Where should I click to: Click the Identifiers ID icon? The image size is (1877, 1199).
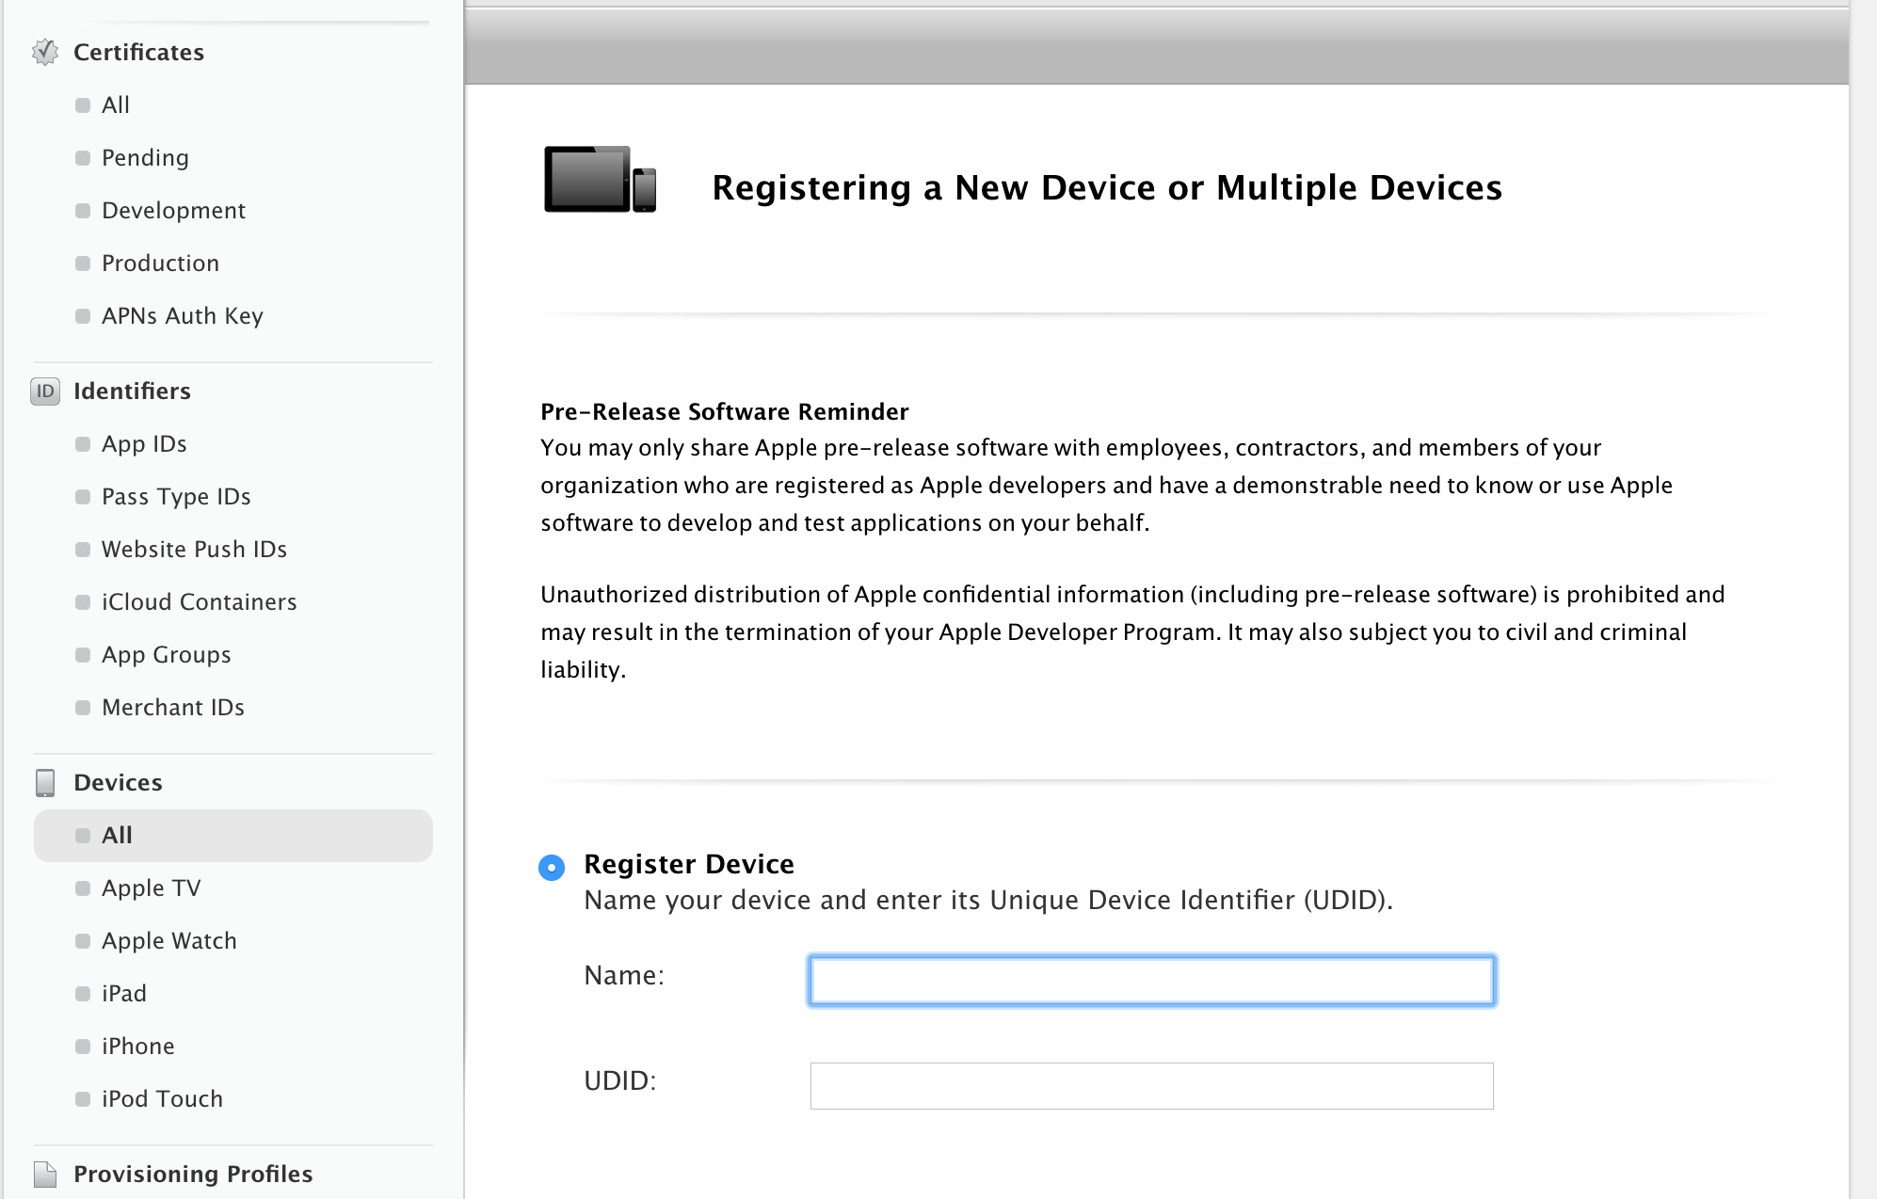click(x=44, y=392)
